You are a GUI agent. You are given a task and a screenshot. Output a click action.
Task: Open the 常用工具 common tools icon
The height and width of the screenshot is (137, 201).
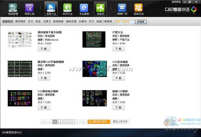click(x=29, y=9)
